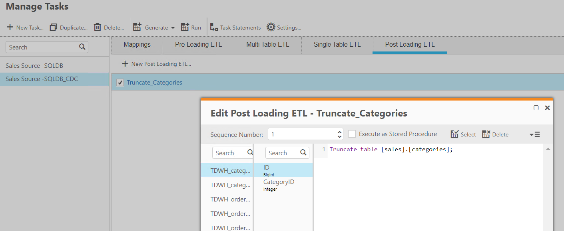Screen dimensions: 564x231
Task: Uncheck the Truncate_Categories checkbox
Action: coord(120,83)
